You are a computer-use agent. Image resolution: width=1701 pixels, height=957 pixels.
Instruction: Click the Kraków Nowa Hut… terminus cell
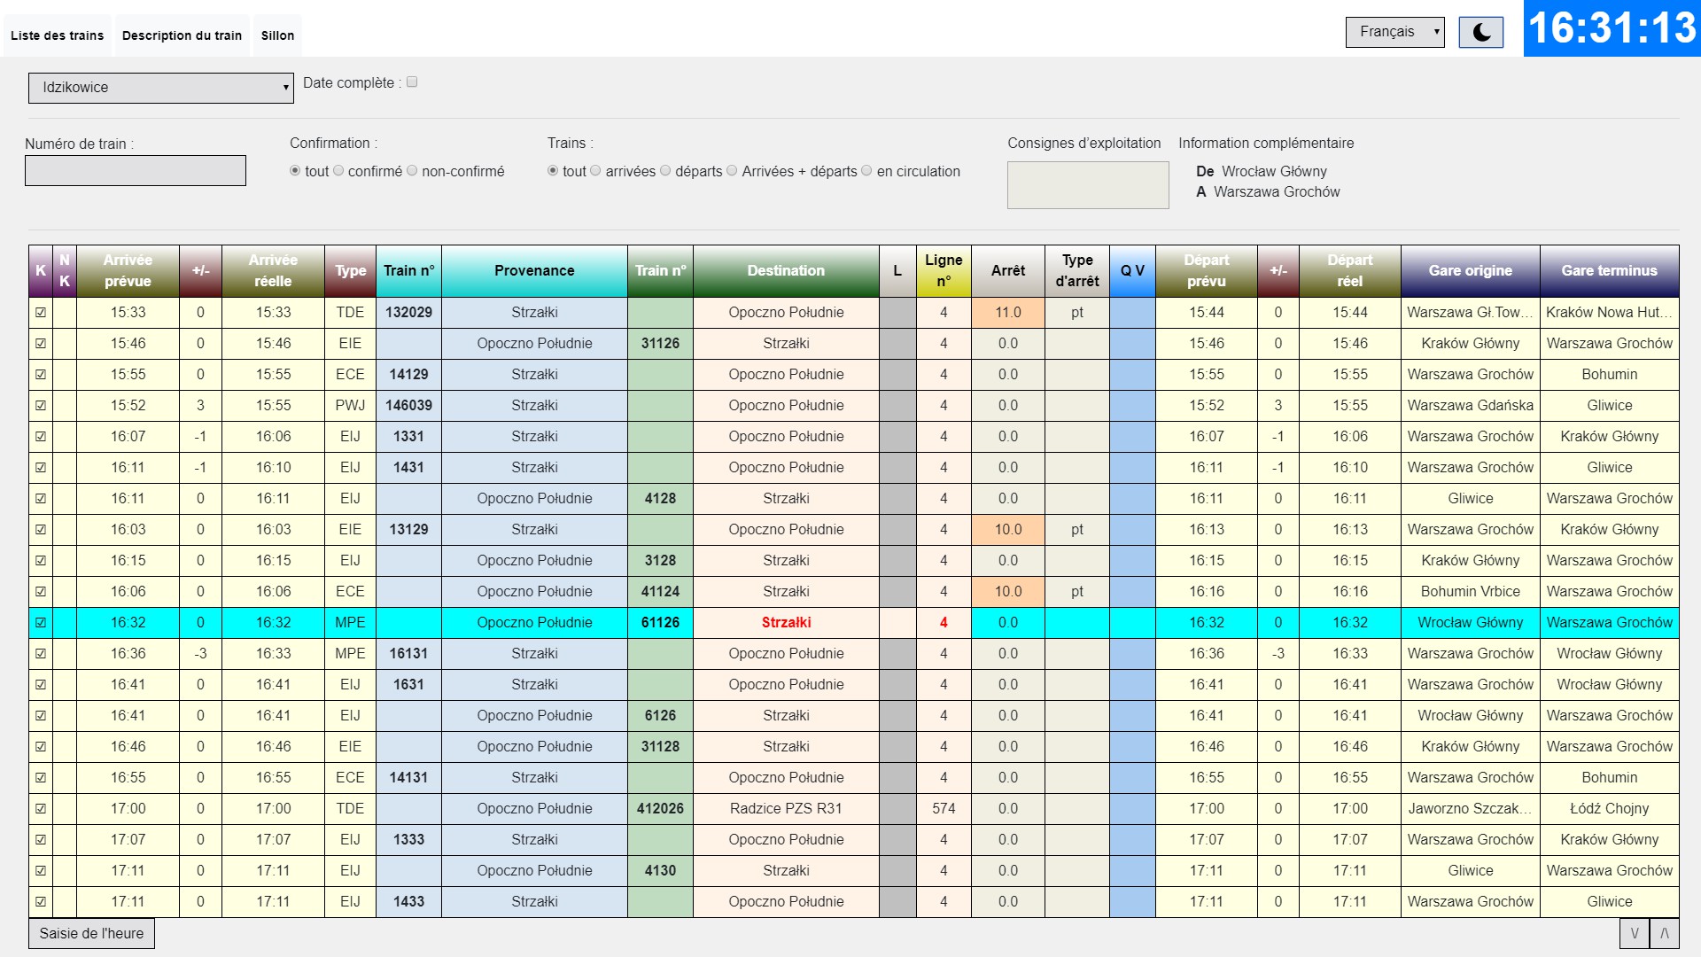tap(1610, 313)
